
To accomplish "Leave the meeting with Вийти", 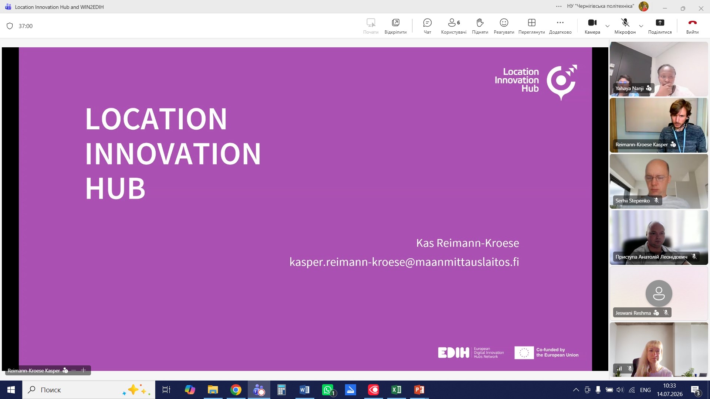I will click(x=692, y=26).
